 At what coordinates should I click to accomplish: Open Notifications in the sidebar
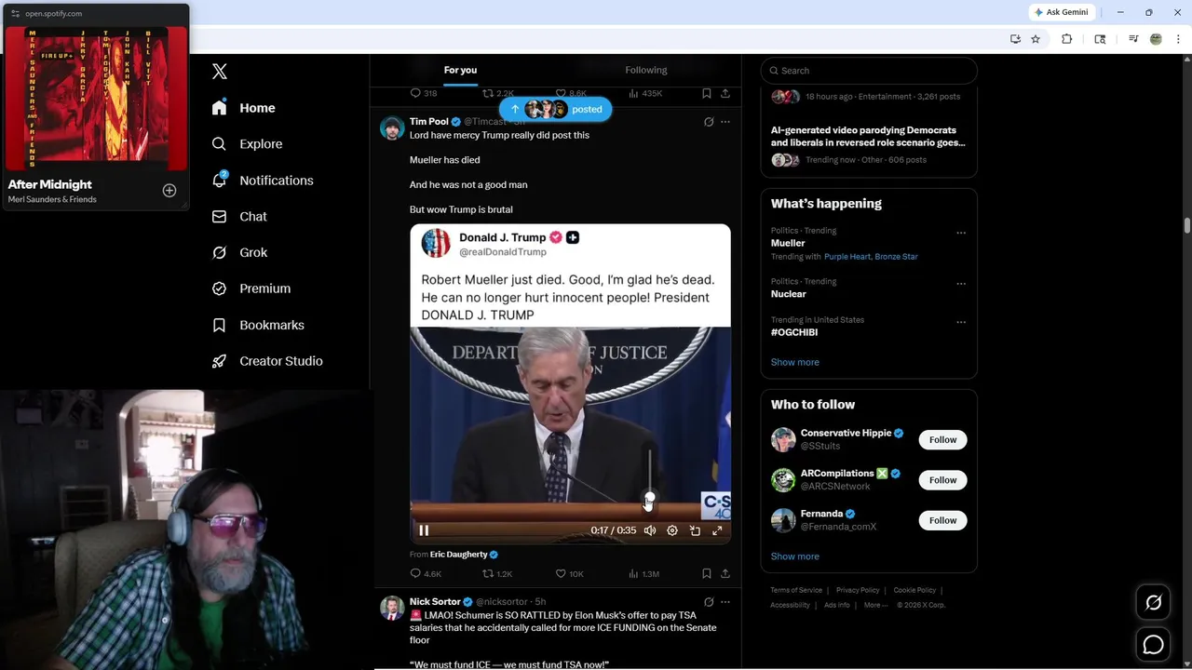(263, 181)
